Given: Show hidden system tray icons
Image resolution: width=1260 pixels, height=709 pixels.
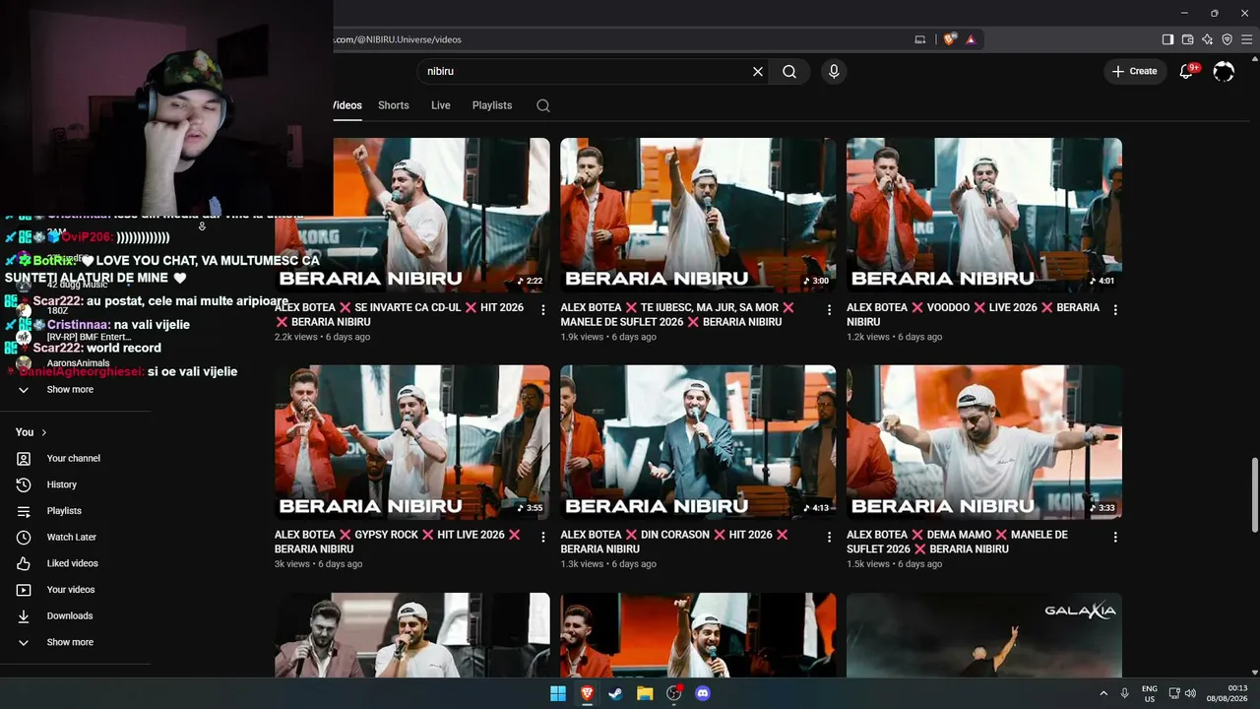Looking at the screenshot, I should pyautogui.click(x=1103, y=693).
